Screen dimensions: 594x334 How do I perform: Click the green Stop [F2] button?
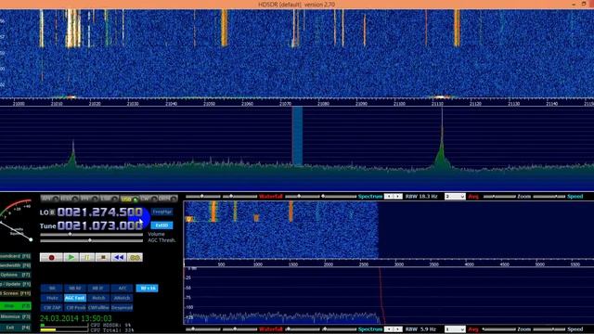point(16,305)
